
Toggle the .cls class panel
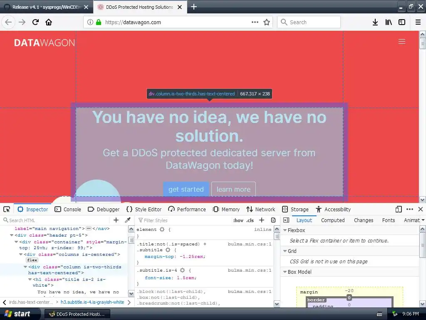(x=250, y=220)
